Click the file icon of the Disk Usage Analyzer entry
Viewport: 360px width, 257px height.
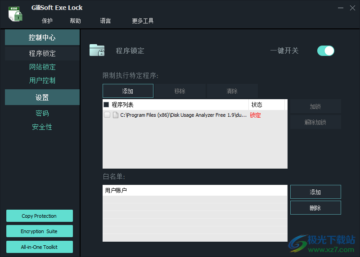pos(116,115)
